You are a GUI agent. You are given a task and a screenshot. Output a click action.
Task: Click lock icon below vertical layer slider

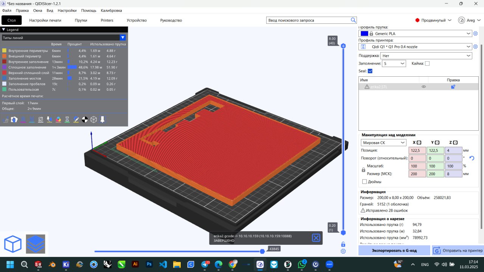coord(343,244)
